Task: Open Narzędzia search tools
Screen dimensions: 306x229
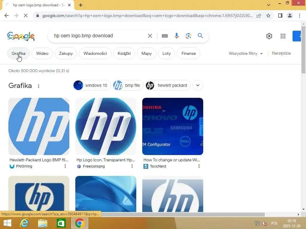Action: pyautogui.click(x=281, y=53)
